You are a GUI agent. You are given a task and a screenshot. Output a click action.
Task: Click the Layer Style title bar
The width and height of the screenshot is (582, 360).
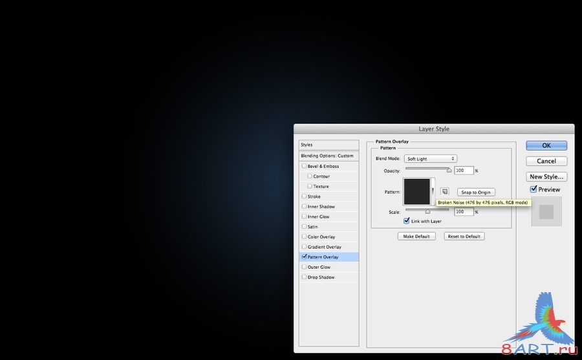434,129
